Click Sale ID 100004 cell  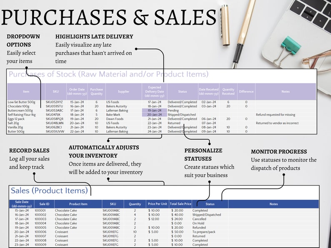point(40,223)
